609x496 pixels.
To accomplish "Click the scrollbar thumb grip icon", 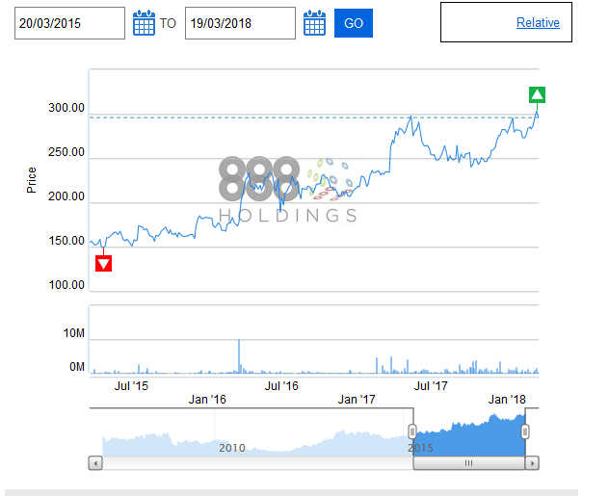I will pyautogui.click(x=468, y=463).
